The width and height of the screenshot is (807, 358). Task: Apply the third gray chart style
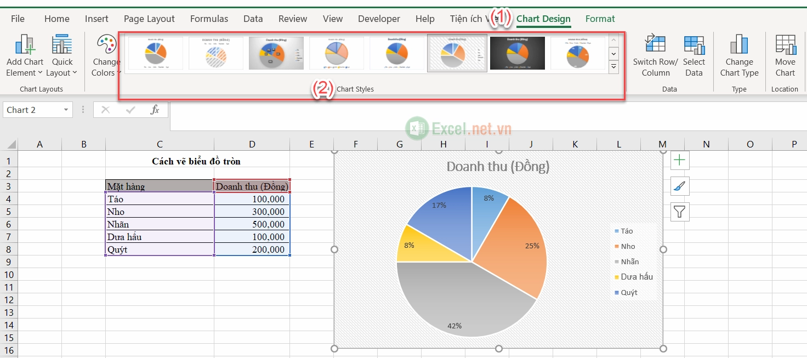276,53
